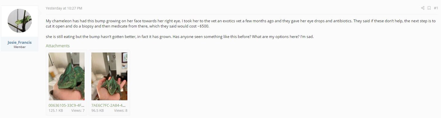Open the attachment file 7AE6C7FC-2A84-4...
Viewport: 441px width, 118px height.
[x=109, y=105]
